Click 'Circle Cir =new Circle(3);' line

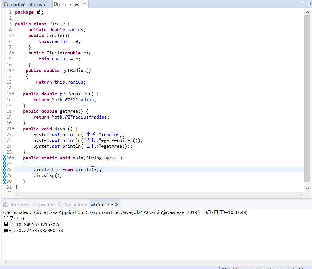[68, 169]
